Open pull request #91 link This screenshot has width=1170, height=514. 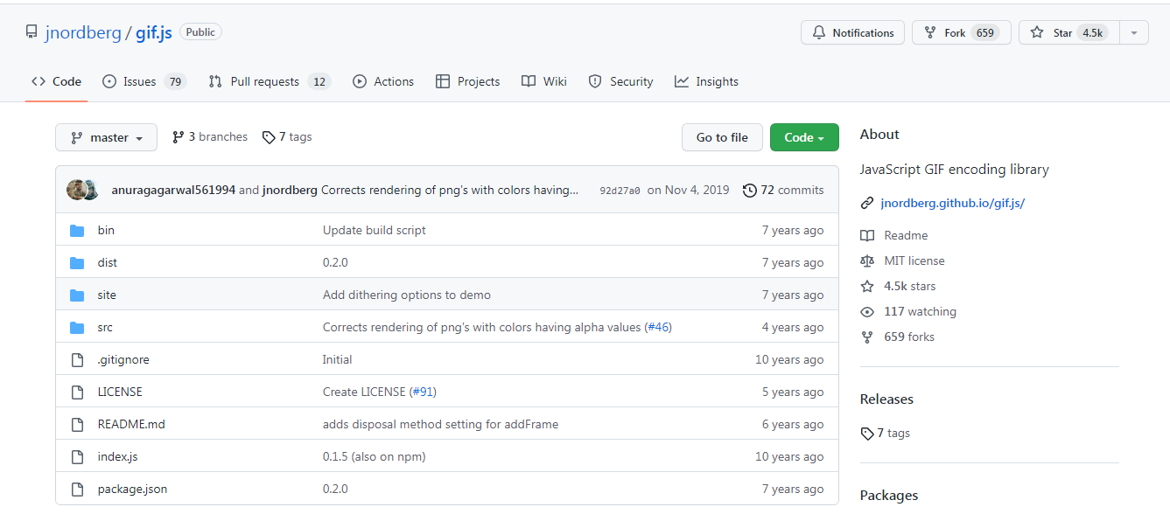pos(423,392)
